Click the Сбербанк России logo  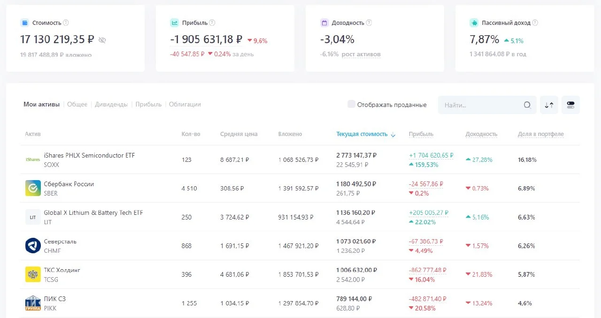pyautogui.click(x=33, y=188)
